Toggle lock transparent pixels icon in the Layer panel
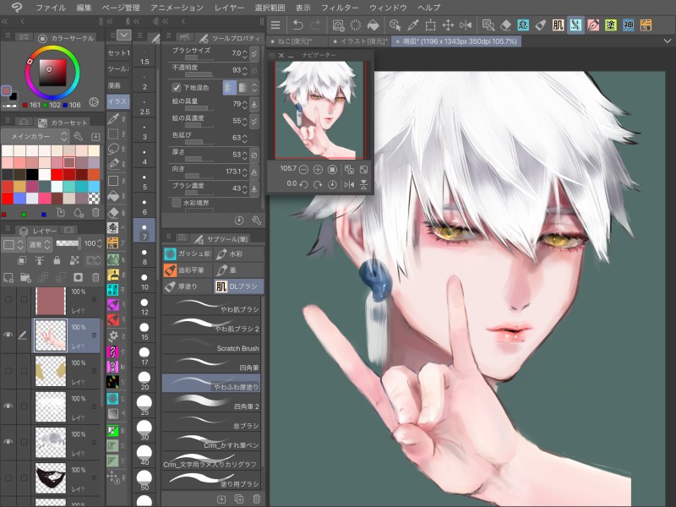Screen dimensions: 676x507 coord(74,260)
